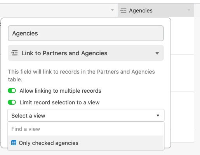Click Link to Partners and Agencies field type

tap(86, 53)
